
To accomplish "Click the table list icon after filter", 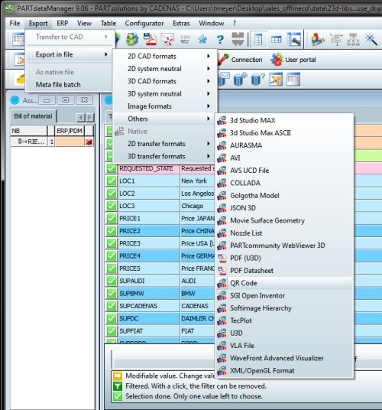I will [293, 80].
